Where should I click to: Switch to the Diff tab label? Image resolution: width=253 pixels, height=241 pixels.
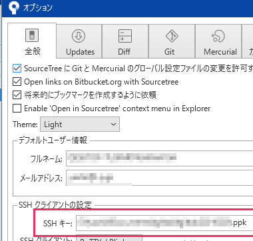click(x=124, y=52)
